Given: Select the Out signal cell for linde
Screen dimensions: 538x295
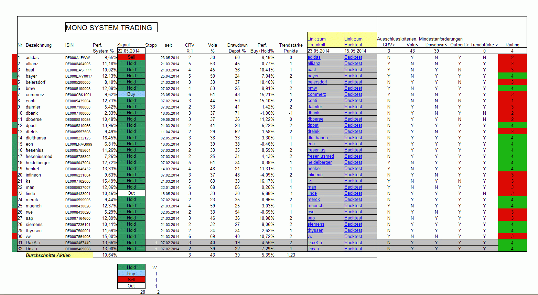Looking at the screenshot, I should coord(131,193).
